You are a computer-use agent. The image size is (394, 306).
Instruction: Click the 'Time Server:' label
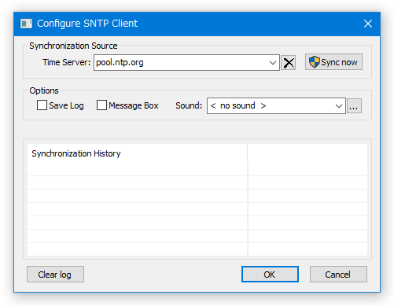coord(67,62)
